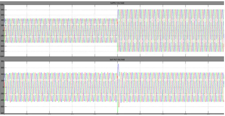The height and width of the screenshot is (116, 225).
Task: Select the -600 tick label on supply voltage axis
Action: coord(2,46)
